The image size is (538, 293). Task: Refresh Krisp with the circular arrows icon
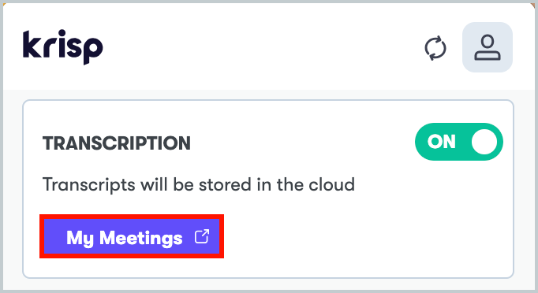(435, 48)
